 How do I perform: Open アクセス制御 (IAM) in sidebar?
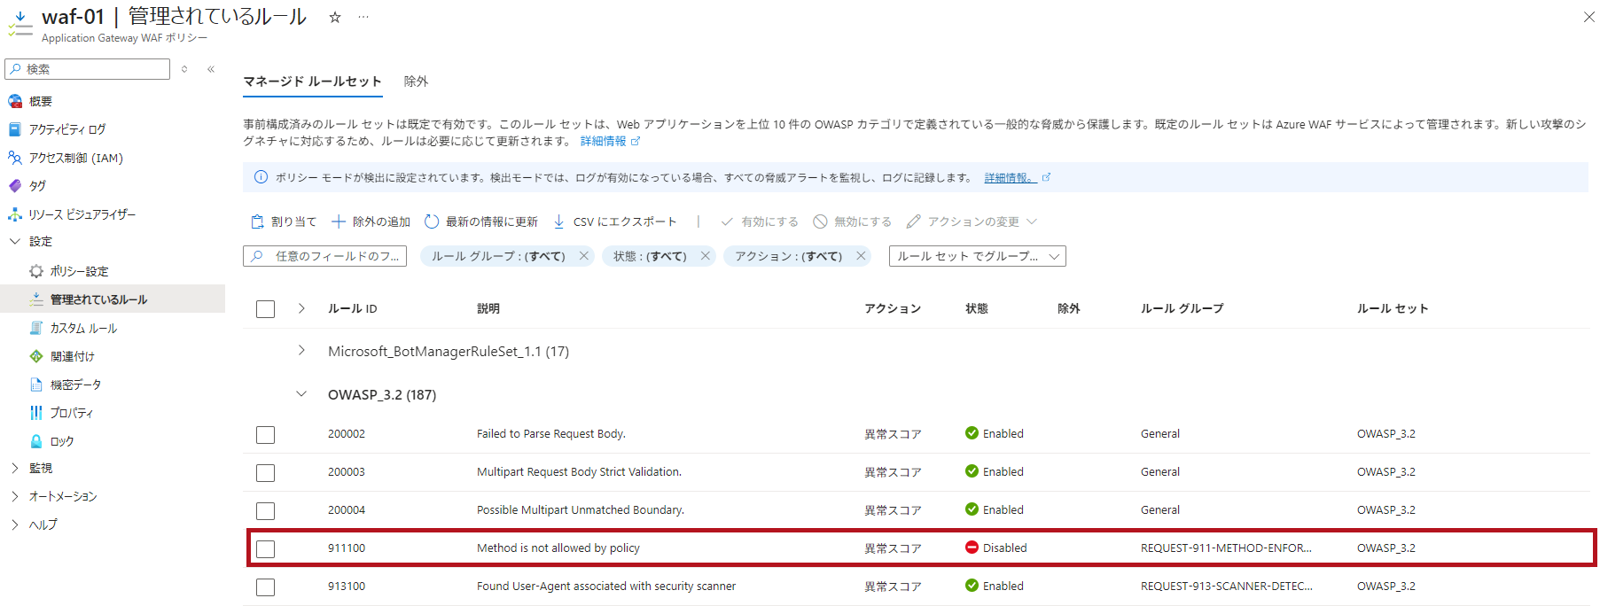(75, 158)
